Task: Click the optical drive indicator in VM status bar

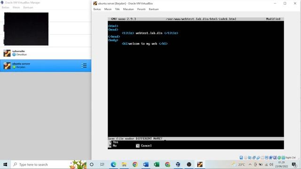Action: click(x=246, y=158)
